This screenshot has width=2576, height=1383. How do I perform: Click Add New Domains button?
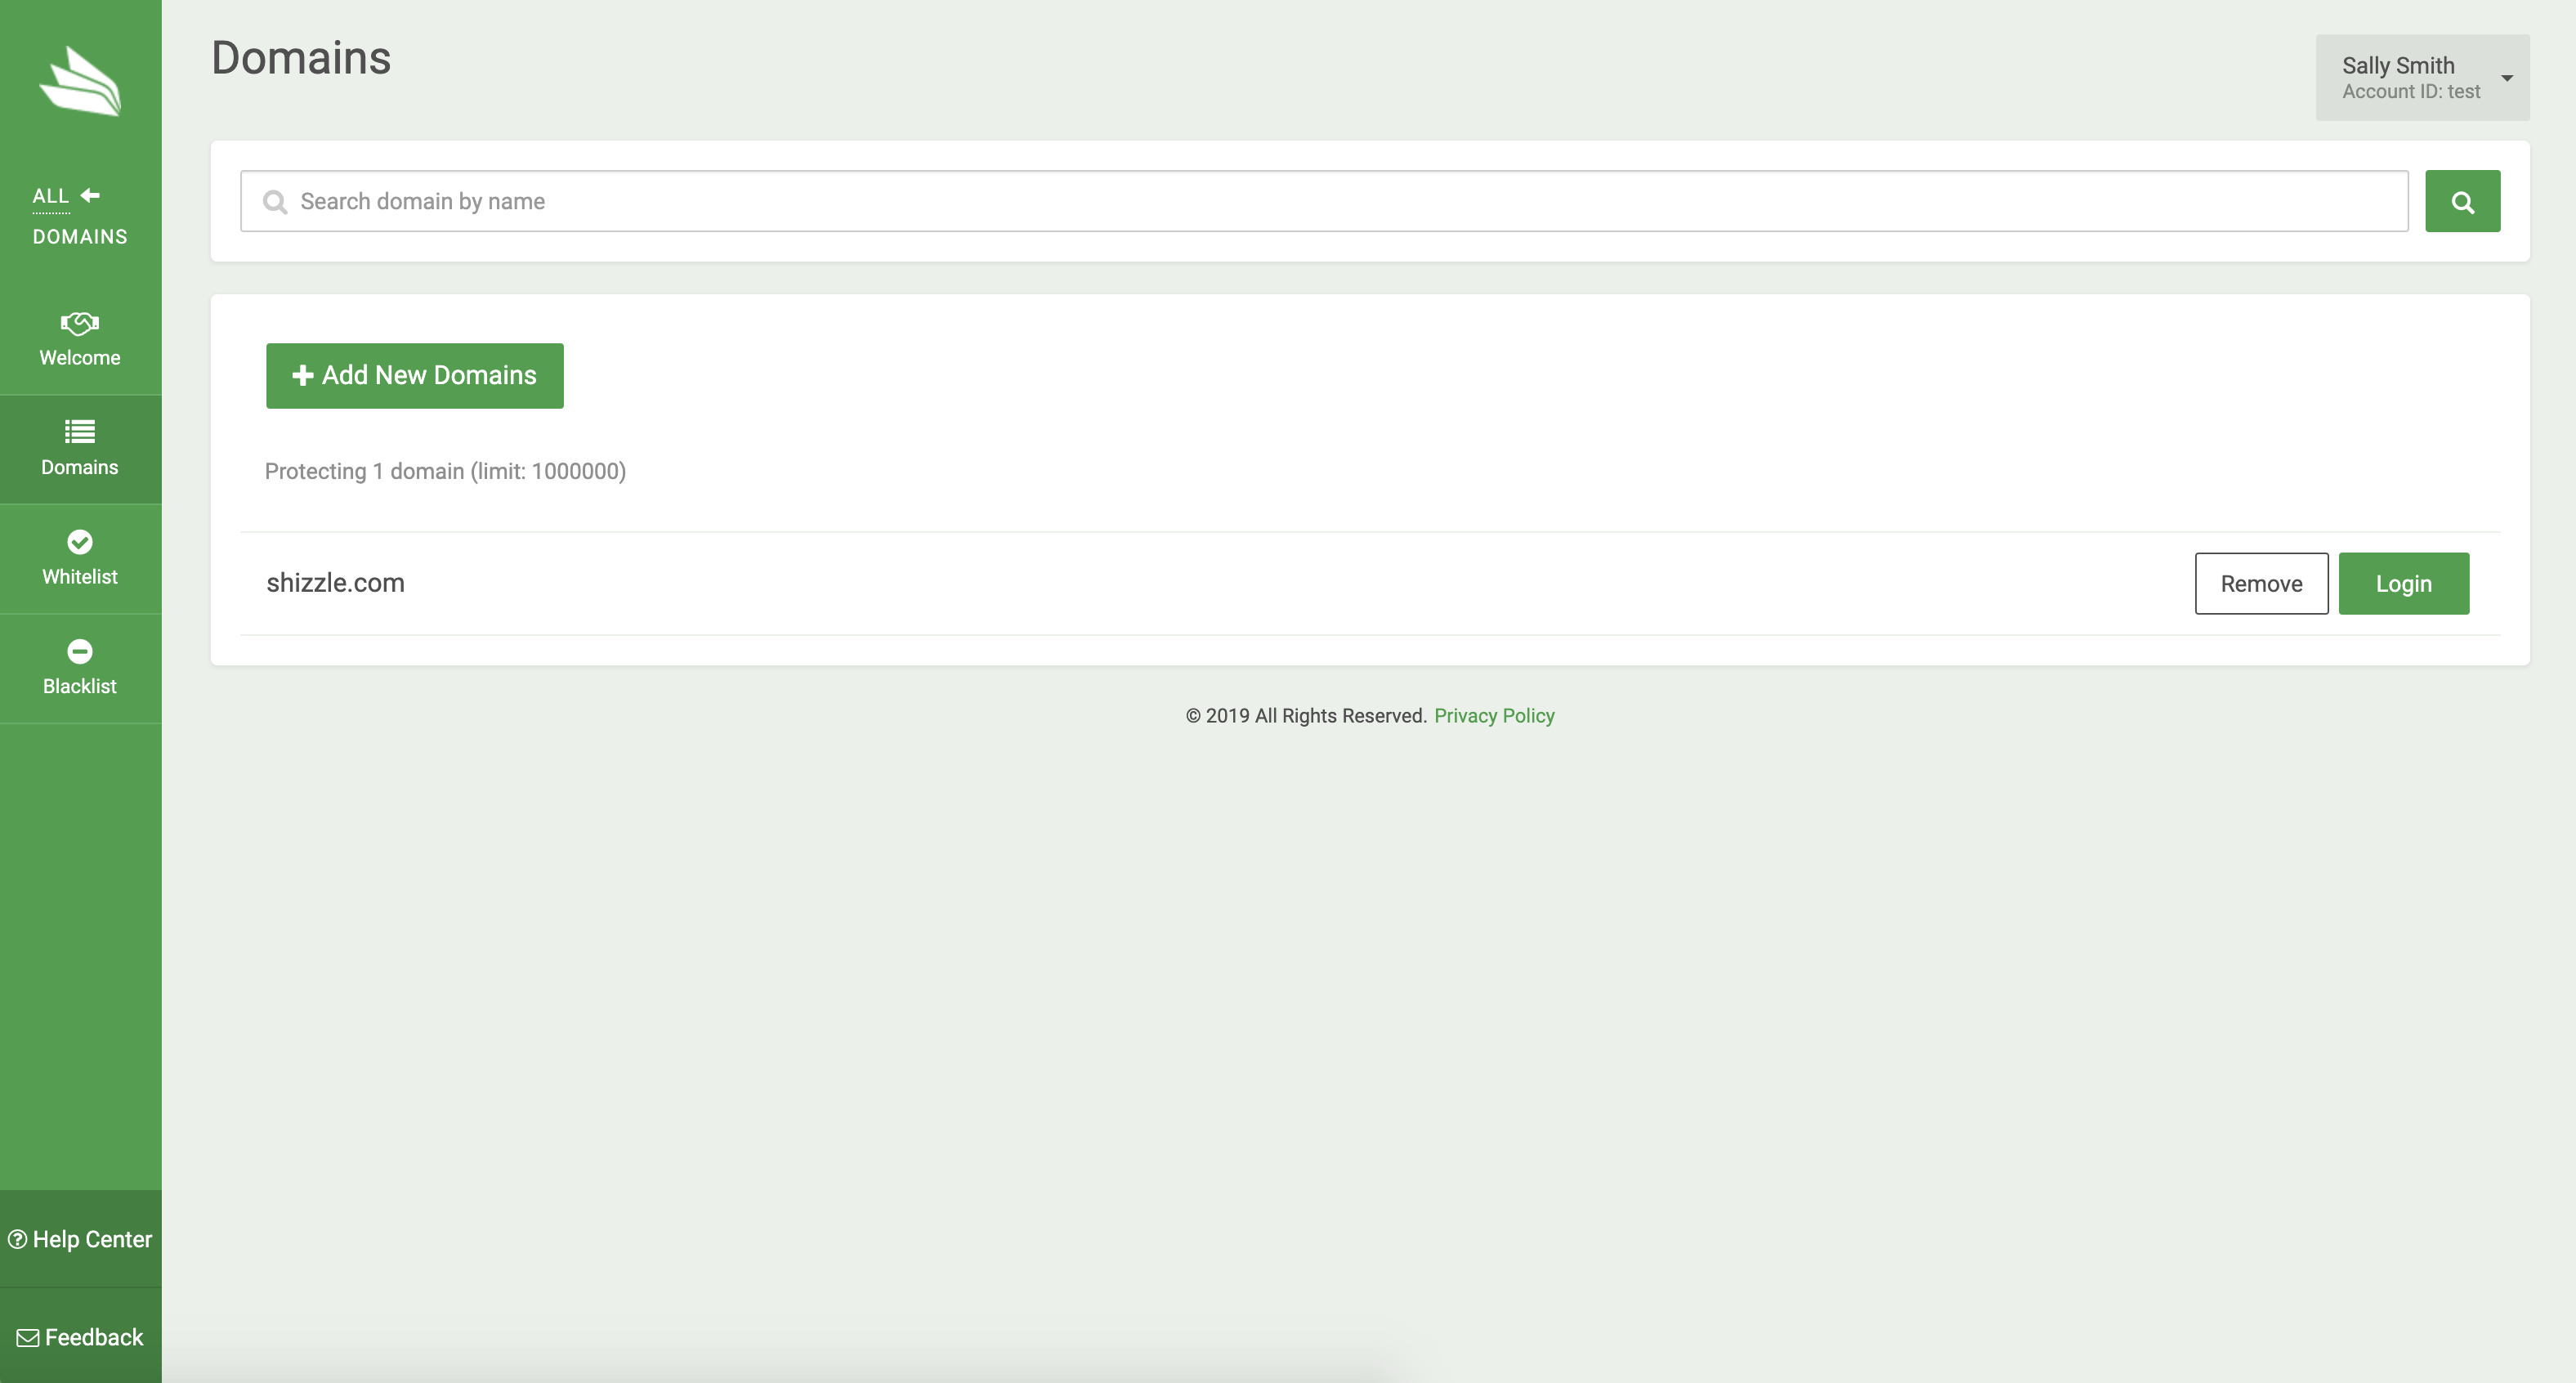(x=415, y=376)
